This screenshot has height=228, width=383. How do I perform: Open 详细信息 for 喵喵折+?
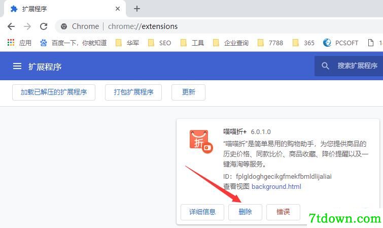pyautogui.click(x=202, y=212)
